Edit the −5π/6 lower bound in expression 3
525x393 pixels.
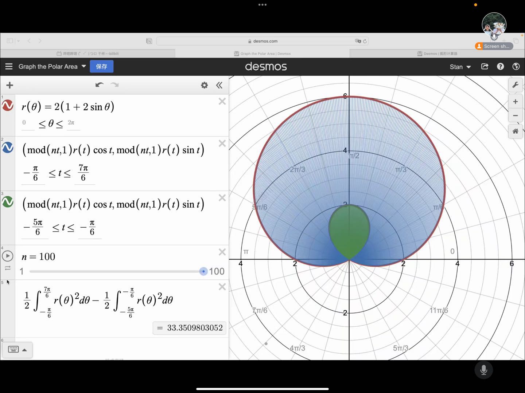(x=35, y=227)
